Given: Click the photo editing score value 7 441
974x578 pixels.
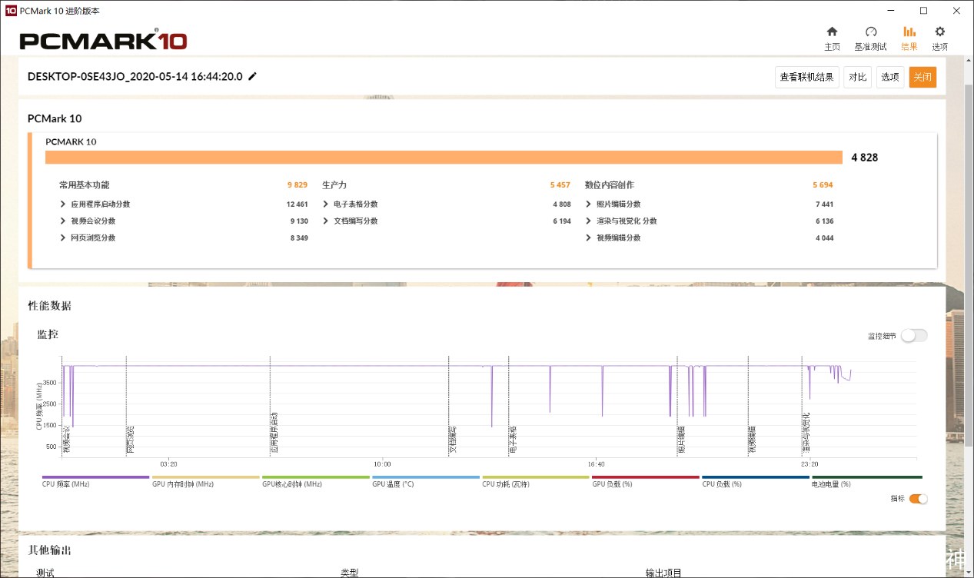Looking at the screenshot, I should tap(824, 204).
